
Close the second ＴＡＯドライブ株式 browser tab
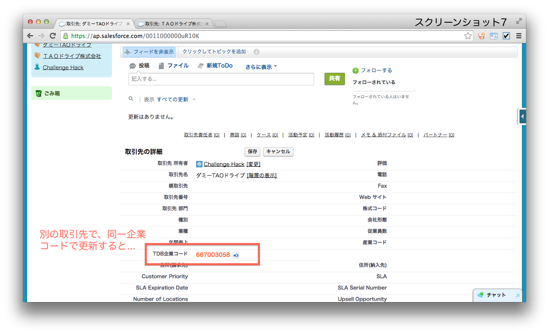tap(207, 24)
